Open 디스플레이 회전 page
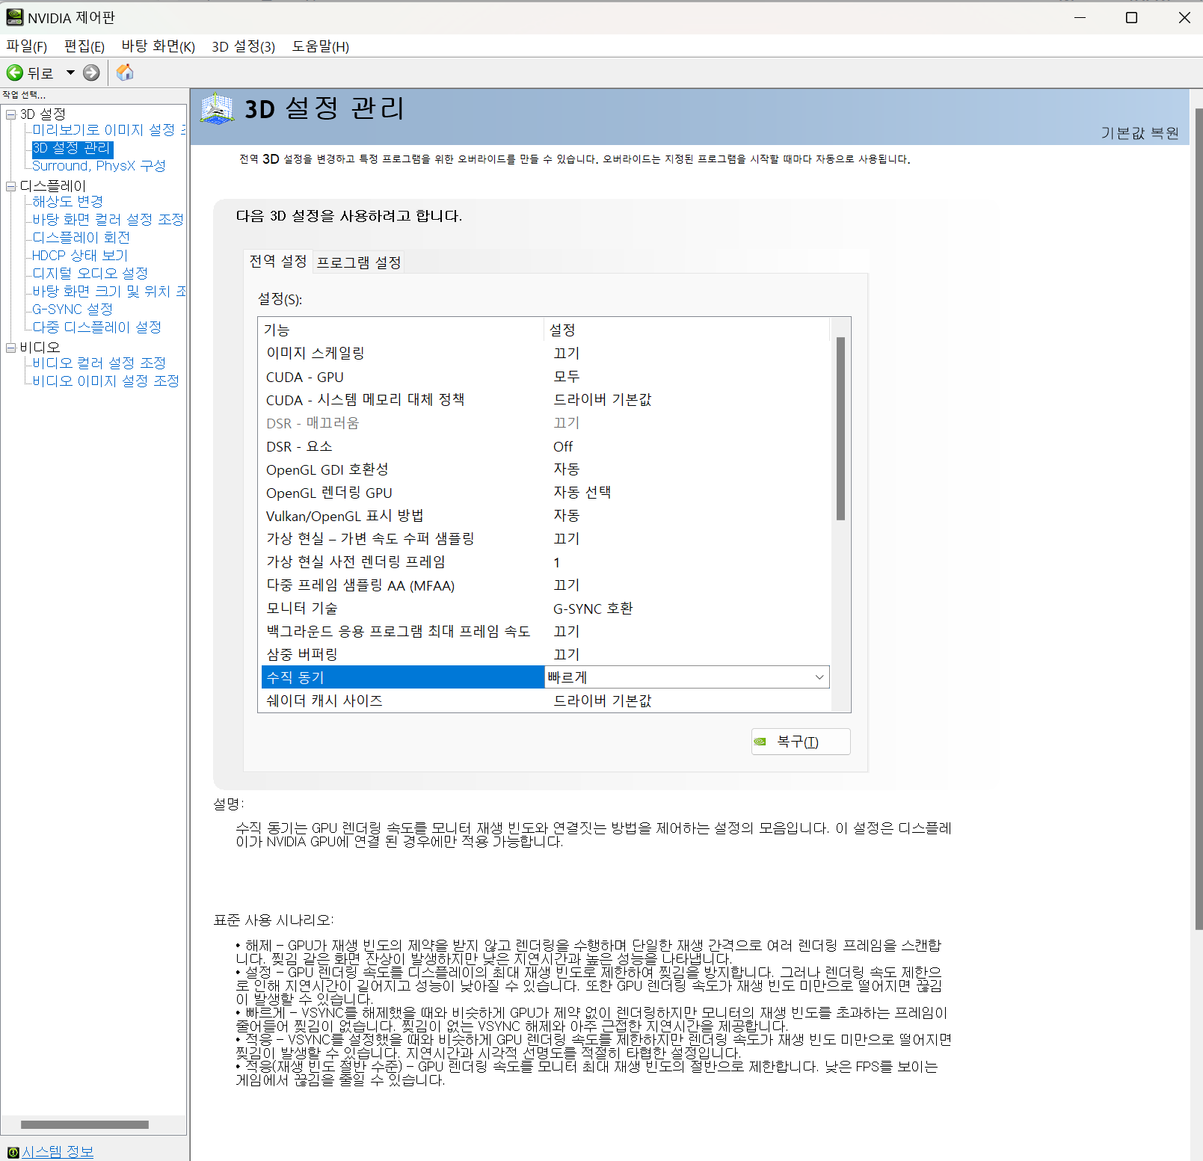 click(81, 238)
